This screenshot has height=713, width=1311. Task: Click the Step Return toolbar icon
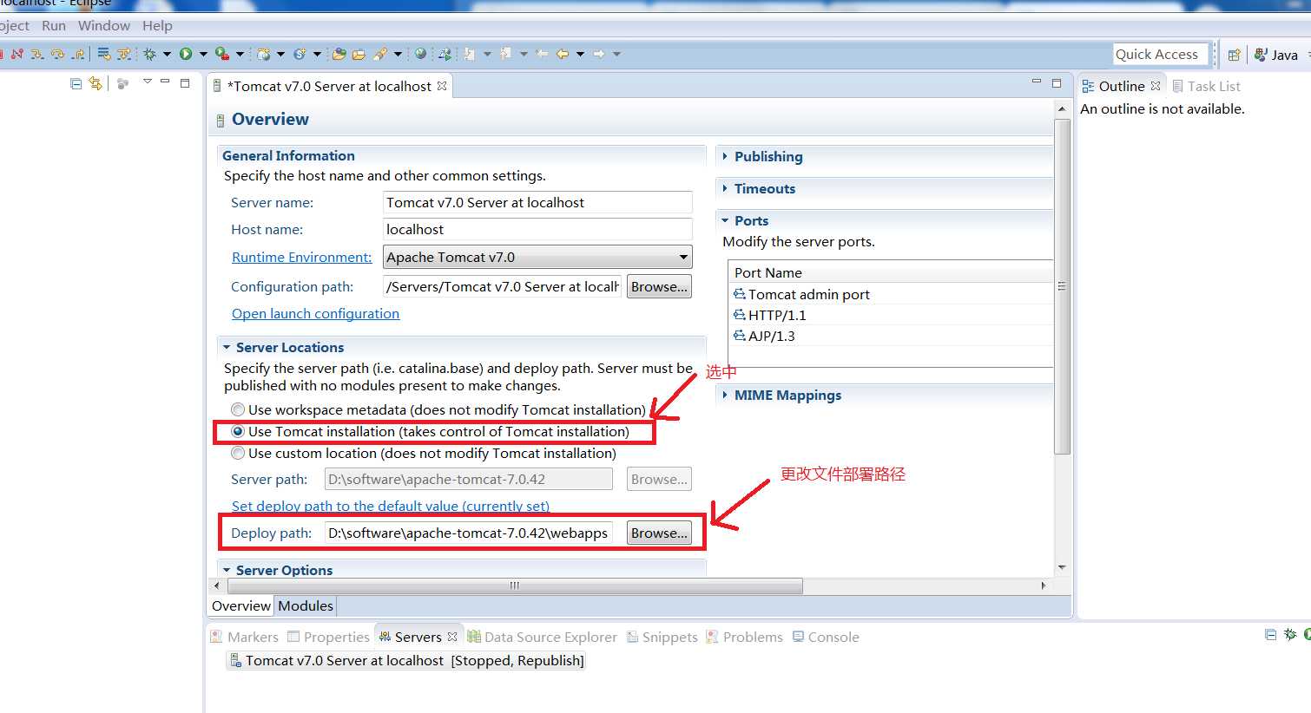tap(78, 54)
